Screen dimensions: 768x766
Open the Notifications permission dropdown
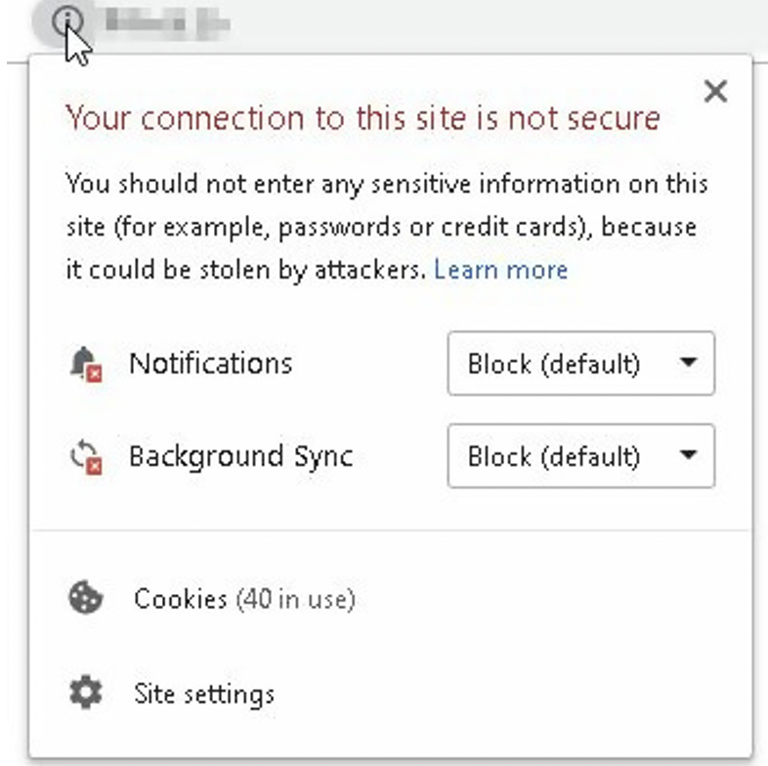[x=581, y=363]
